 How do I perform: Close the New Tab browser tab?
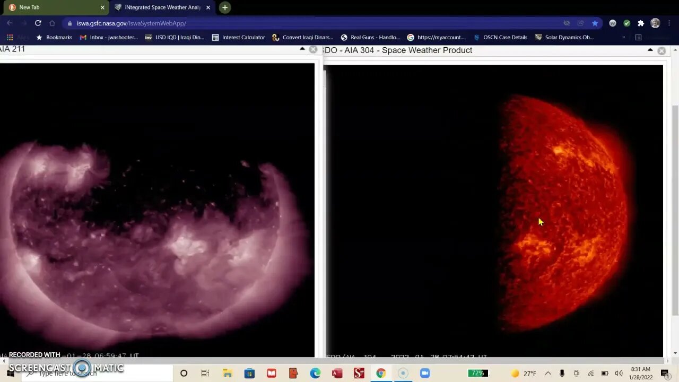[102, 7]
